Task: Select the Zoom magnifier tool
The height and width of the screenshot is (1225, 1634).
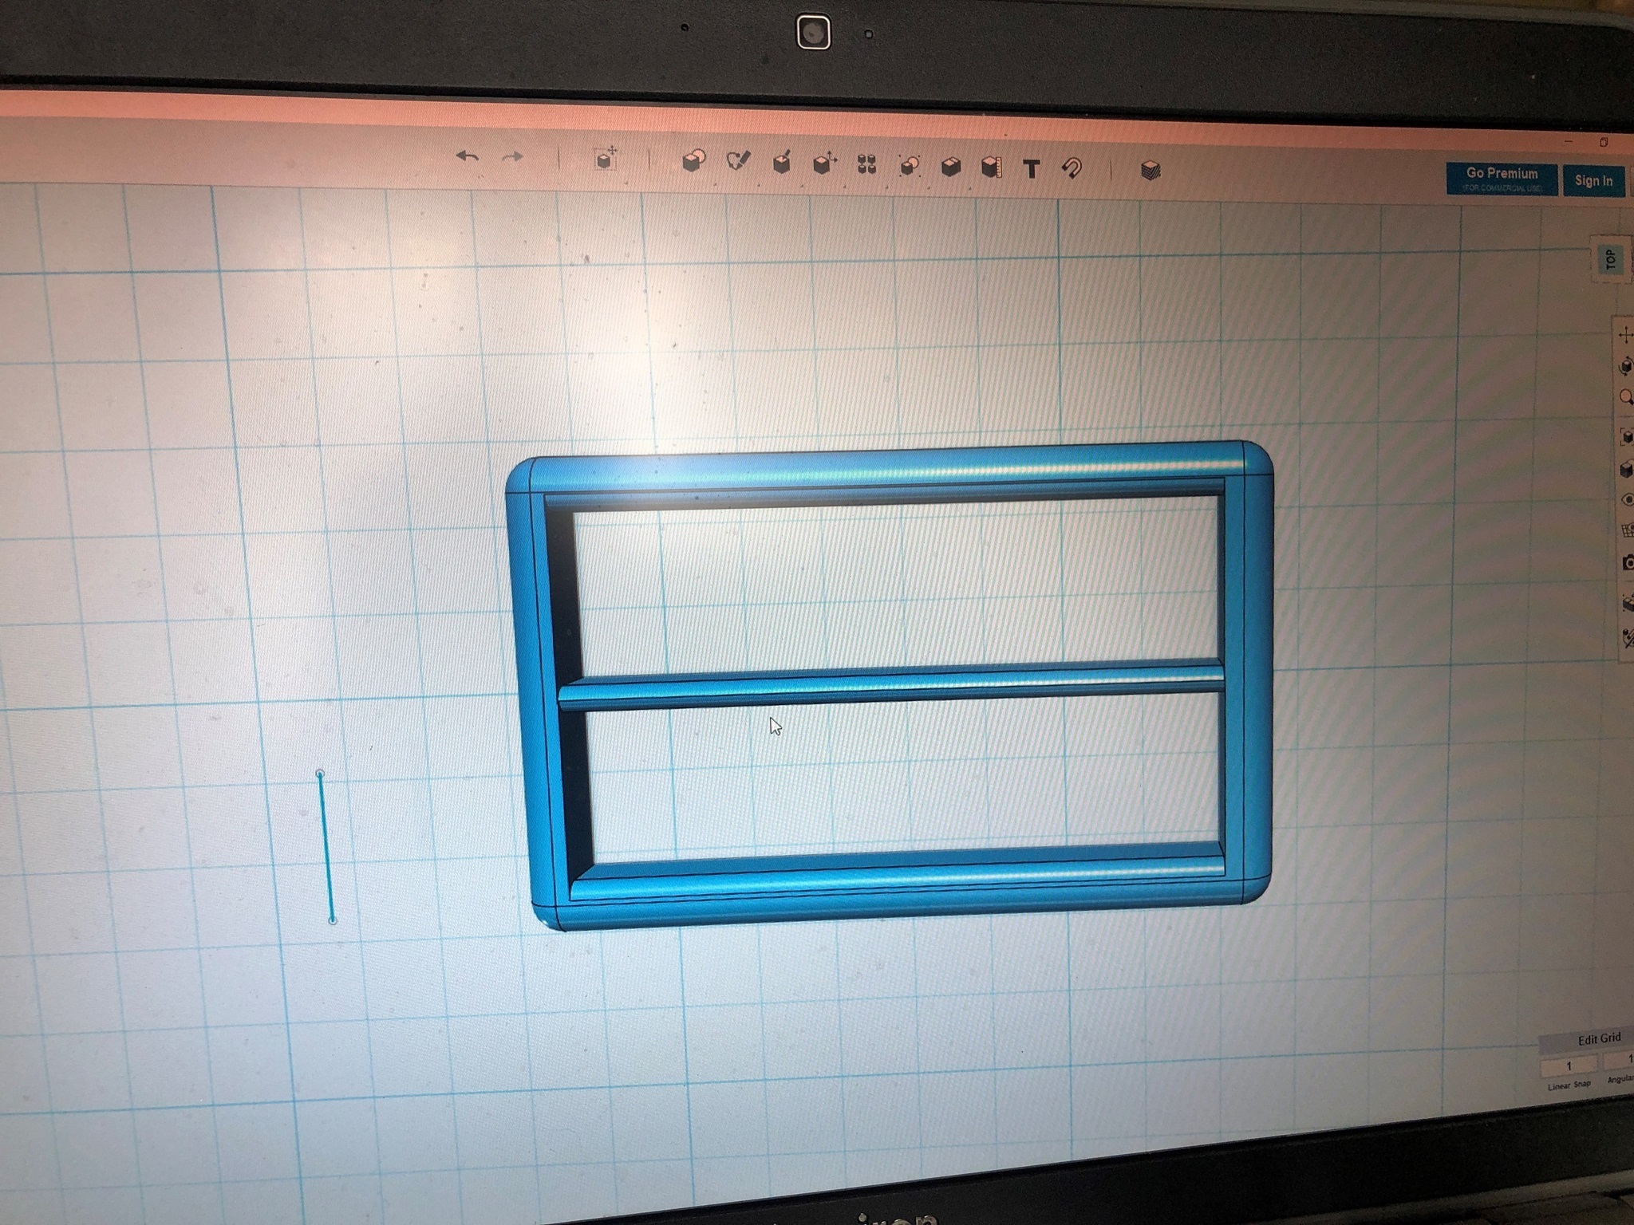Action: point(1626,397)
